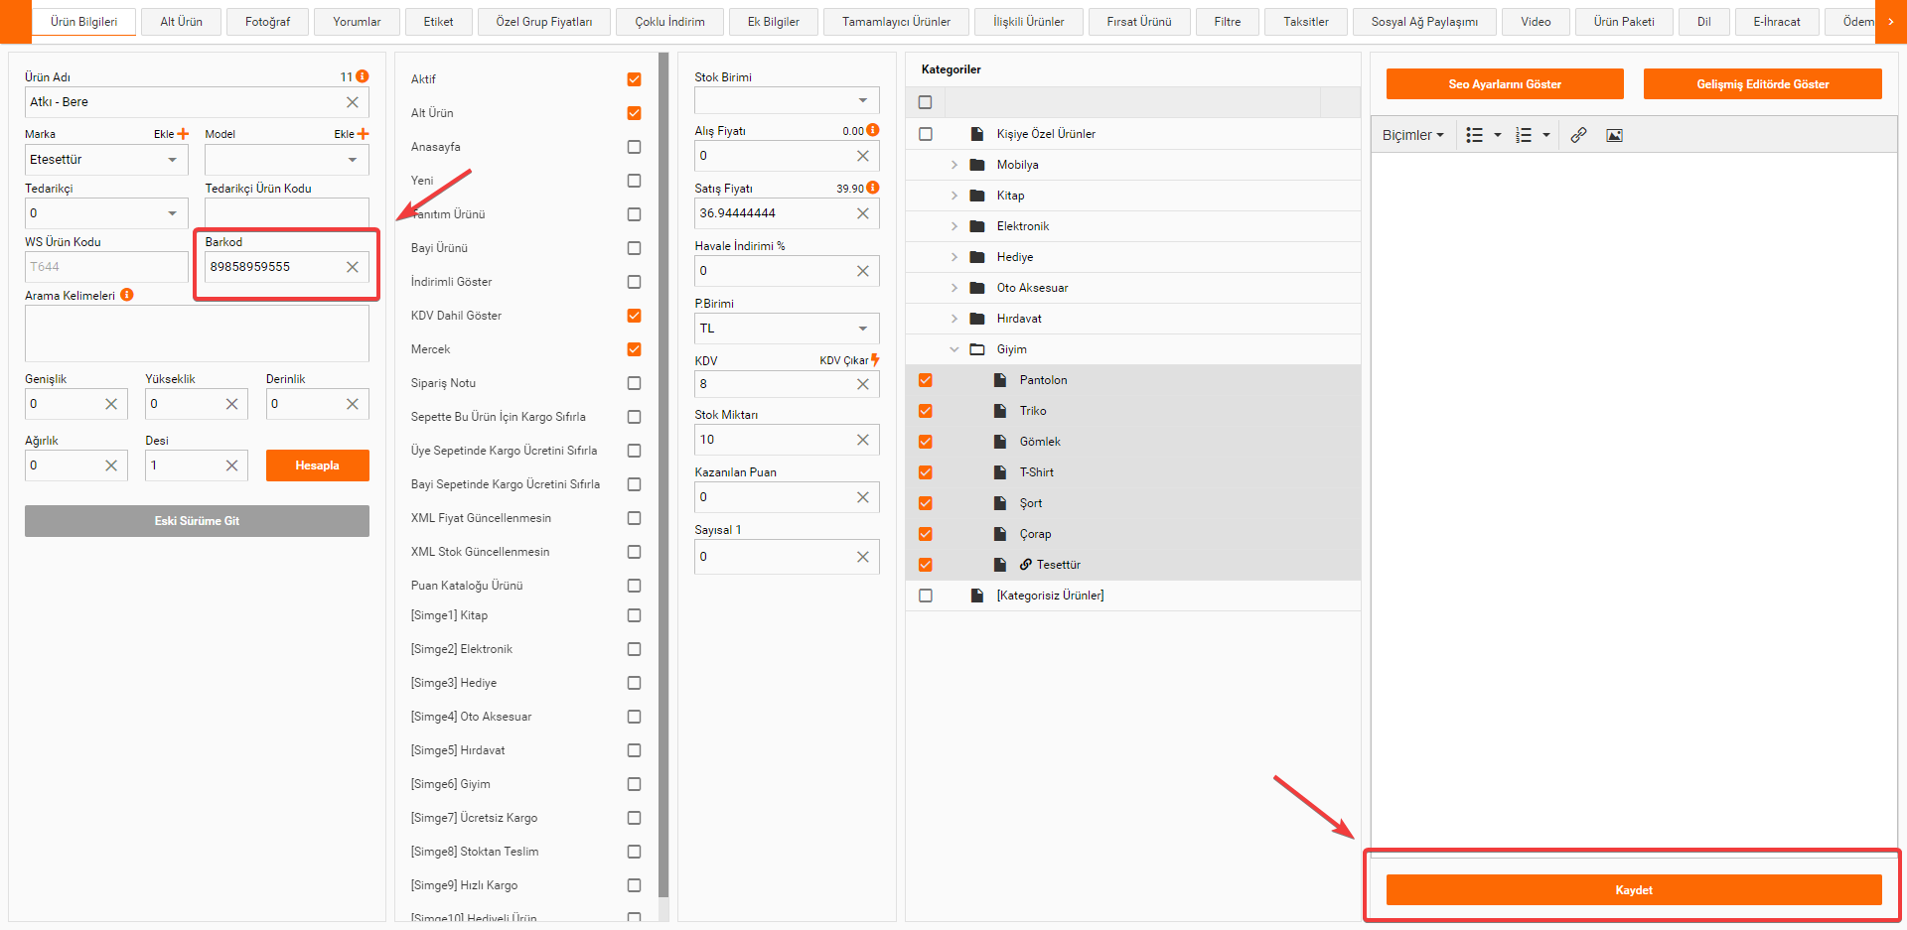Insert bulleted list in editor
This screenshot has width=1907, height=930.
(1475, 135)
